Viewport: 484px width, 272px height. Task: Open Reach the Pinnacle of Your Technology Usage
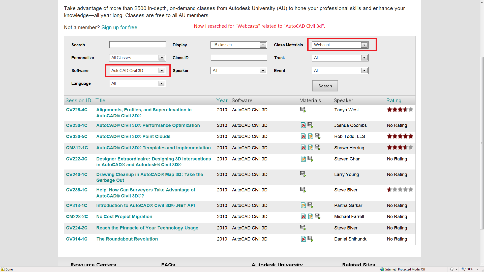[147, 228]
